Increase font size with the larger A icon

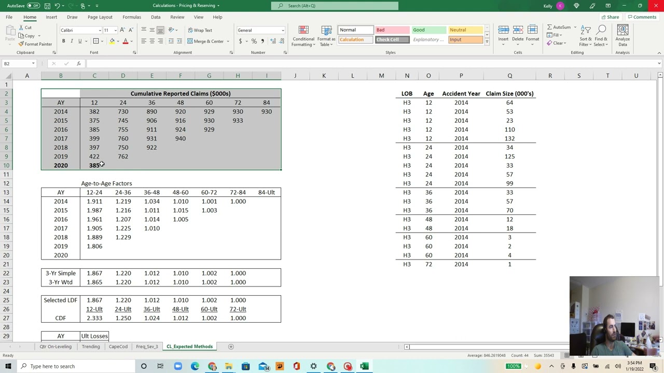pos(122,30)
